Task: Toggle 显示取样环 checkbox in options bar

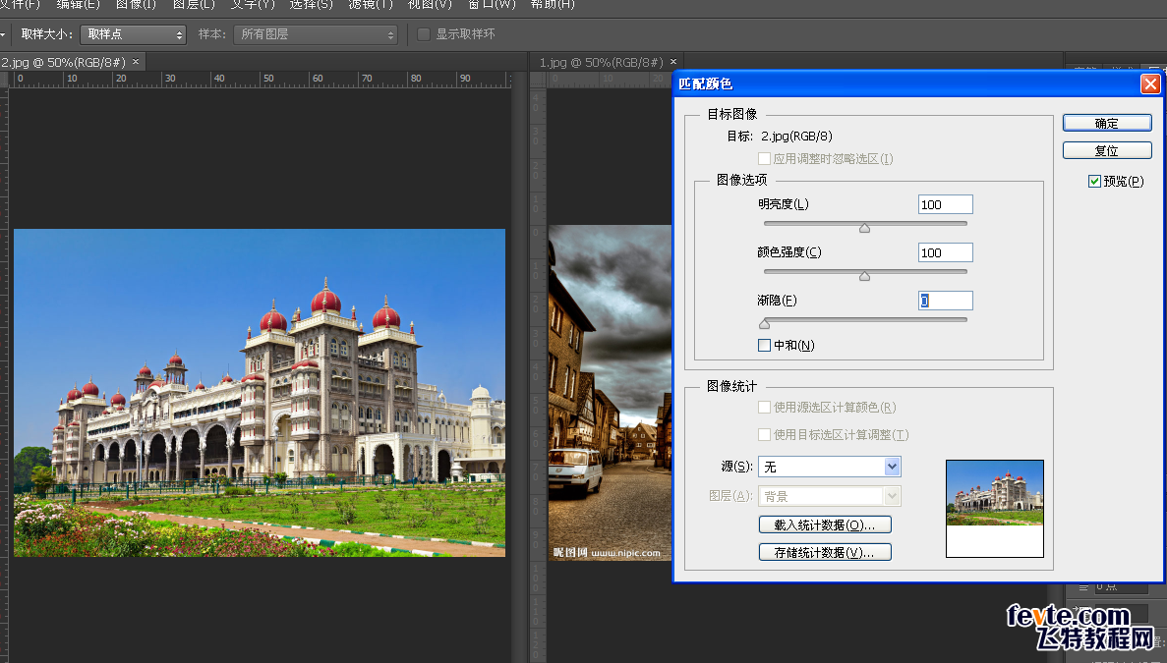Action: pos(424,34)
